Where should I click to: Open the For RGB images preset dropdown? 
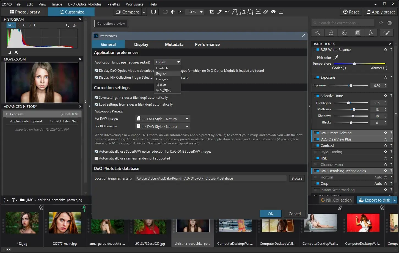(x=163, y=127)
